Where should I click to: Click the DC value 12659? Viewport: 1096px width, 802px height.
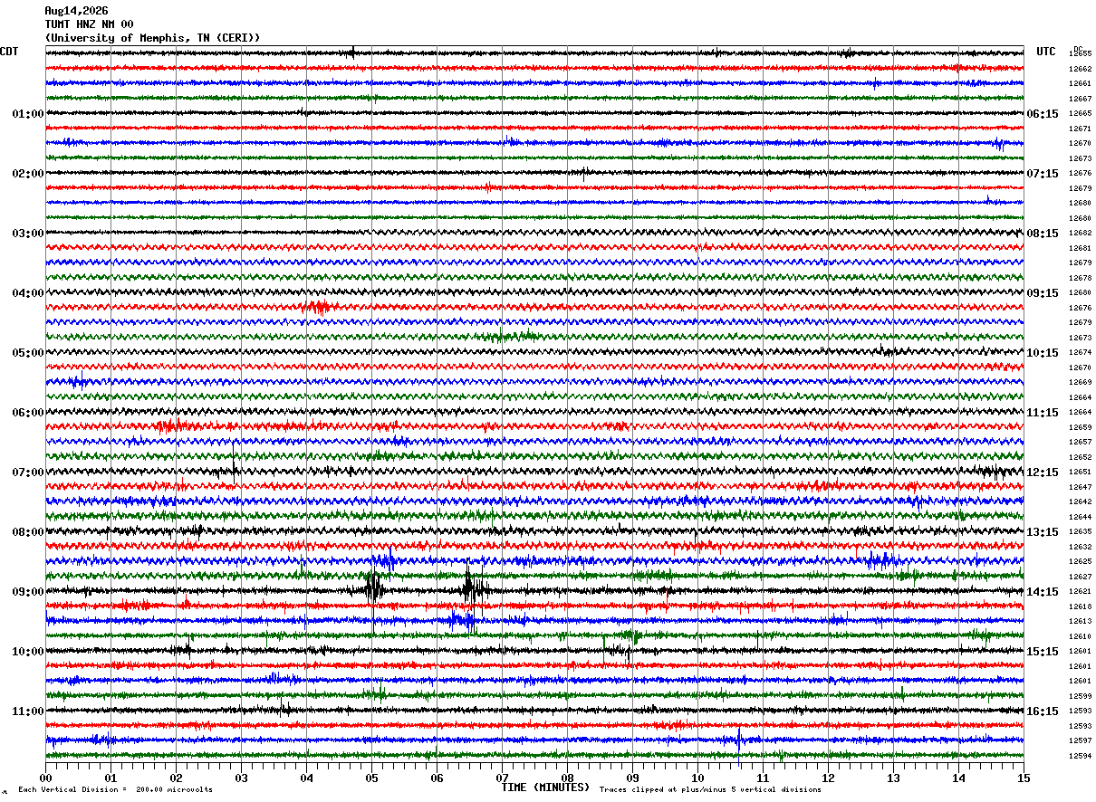[x=1081, y=427]
